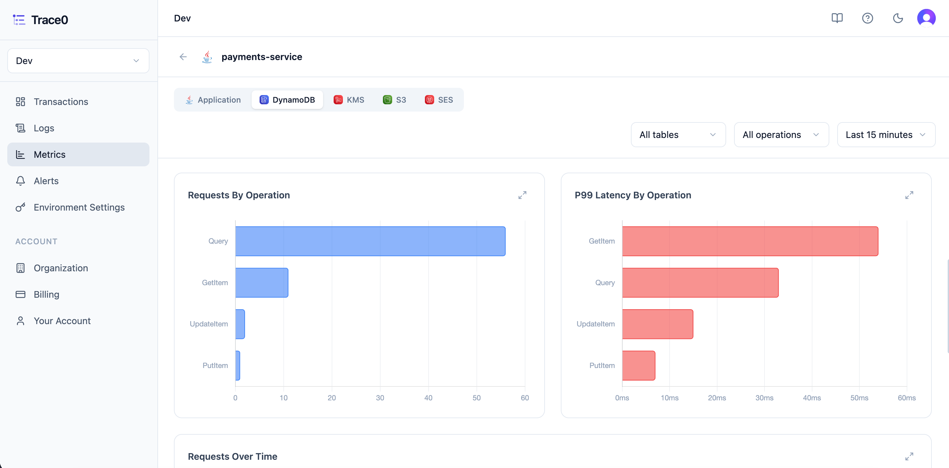Go back using the left arrow
The width and height of the screenshot is (949, 468).
pyautogui.click(x=183, y=57)
